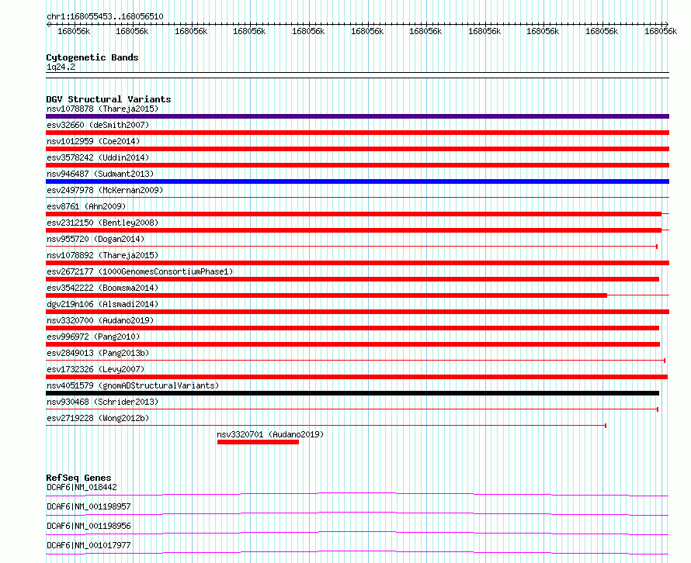Click esv2849013 (Pang2013b) variant label
691x563 pixels.
(98, 353)
